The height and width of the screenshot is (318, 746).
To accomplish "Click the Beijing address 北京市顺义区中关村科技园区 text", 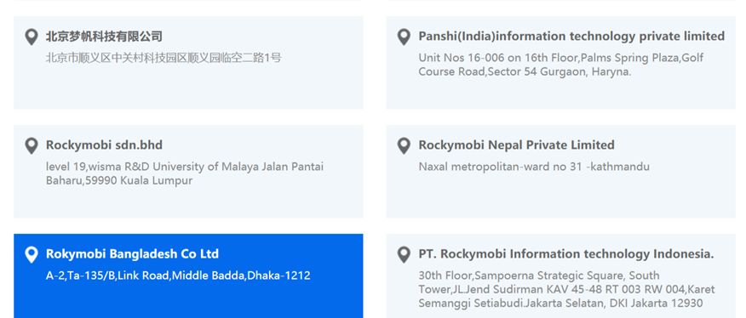I will (164, 58).
